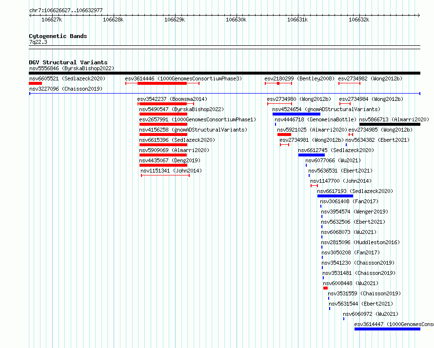This screenshot has width=434, height=348.
Task: Click blue bar under nsv6617193
Action: point(335,196)
